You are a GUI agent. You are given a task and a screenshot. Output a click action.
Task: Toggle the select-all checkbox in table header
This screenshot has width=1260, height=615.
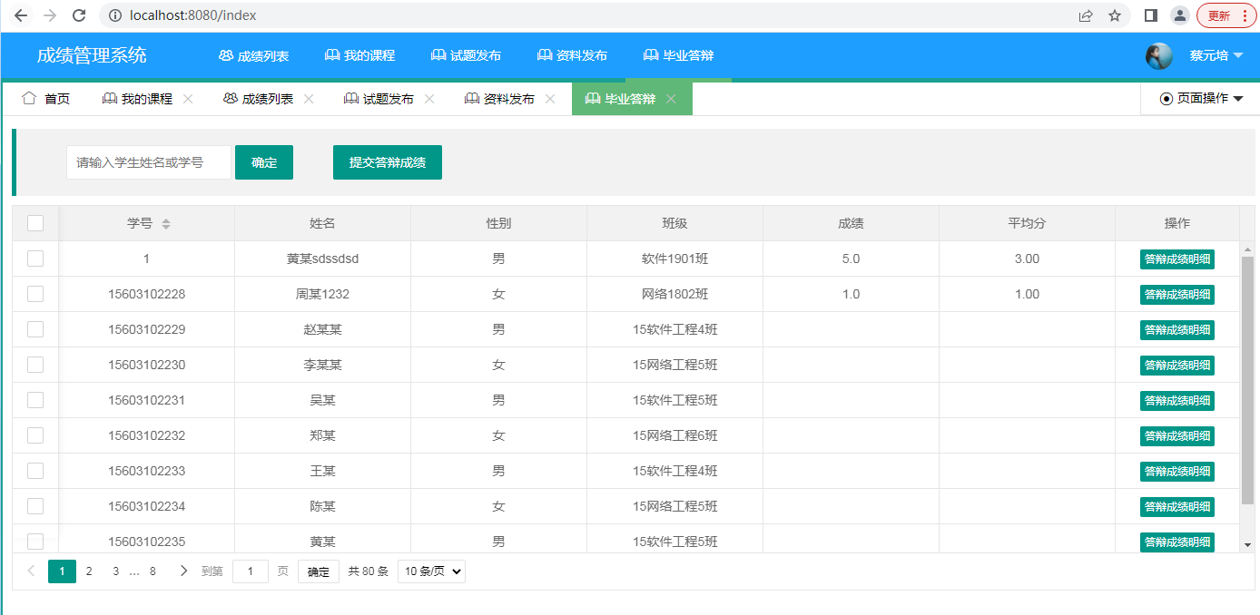pyautogui.click(x=35, y=223)
